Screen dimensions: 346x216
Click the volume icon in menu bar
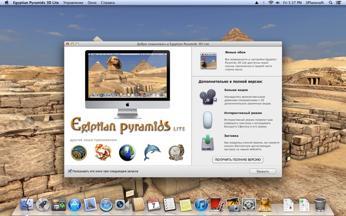point(278,3)
